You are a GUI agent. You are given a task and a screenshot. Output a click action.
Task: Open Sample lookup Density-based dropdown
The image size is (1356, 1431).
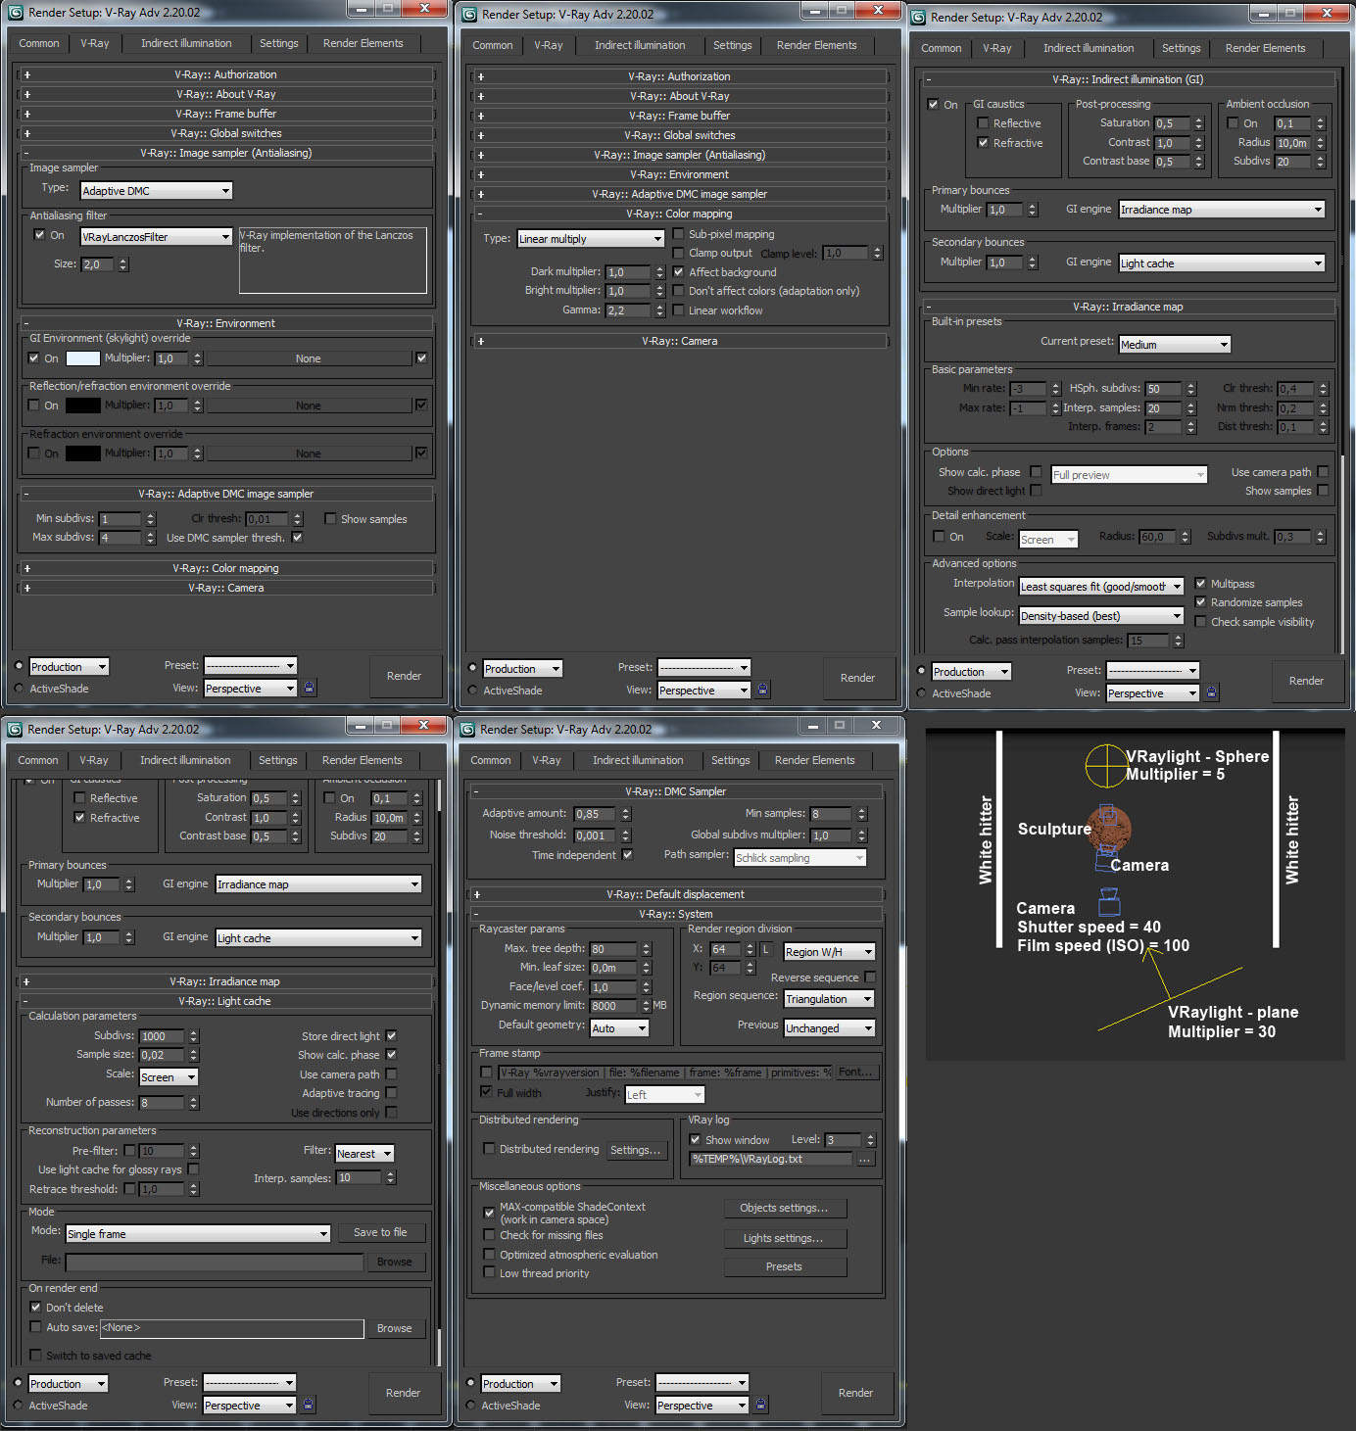1101,616
